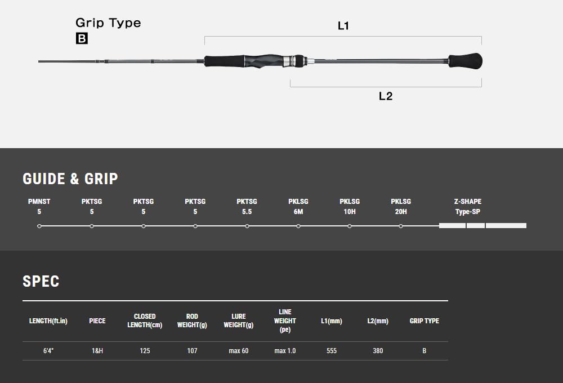Toggle the second PKTSG 5 guide point
563x383 pixels.
[x=143, y=226]
